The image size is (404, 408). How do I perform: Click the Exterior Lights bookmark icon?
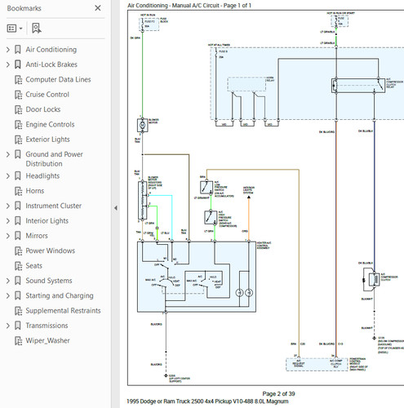pos(18,140)
